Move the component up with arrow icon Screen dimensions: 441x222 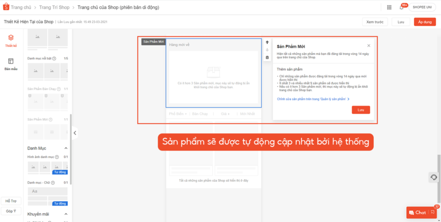(x=267, y=42)
